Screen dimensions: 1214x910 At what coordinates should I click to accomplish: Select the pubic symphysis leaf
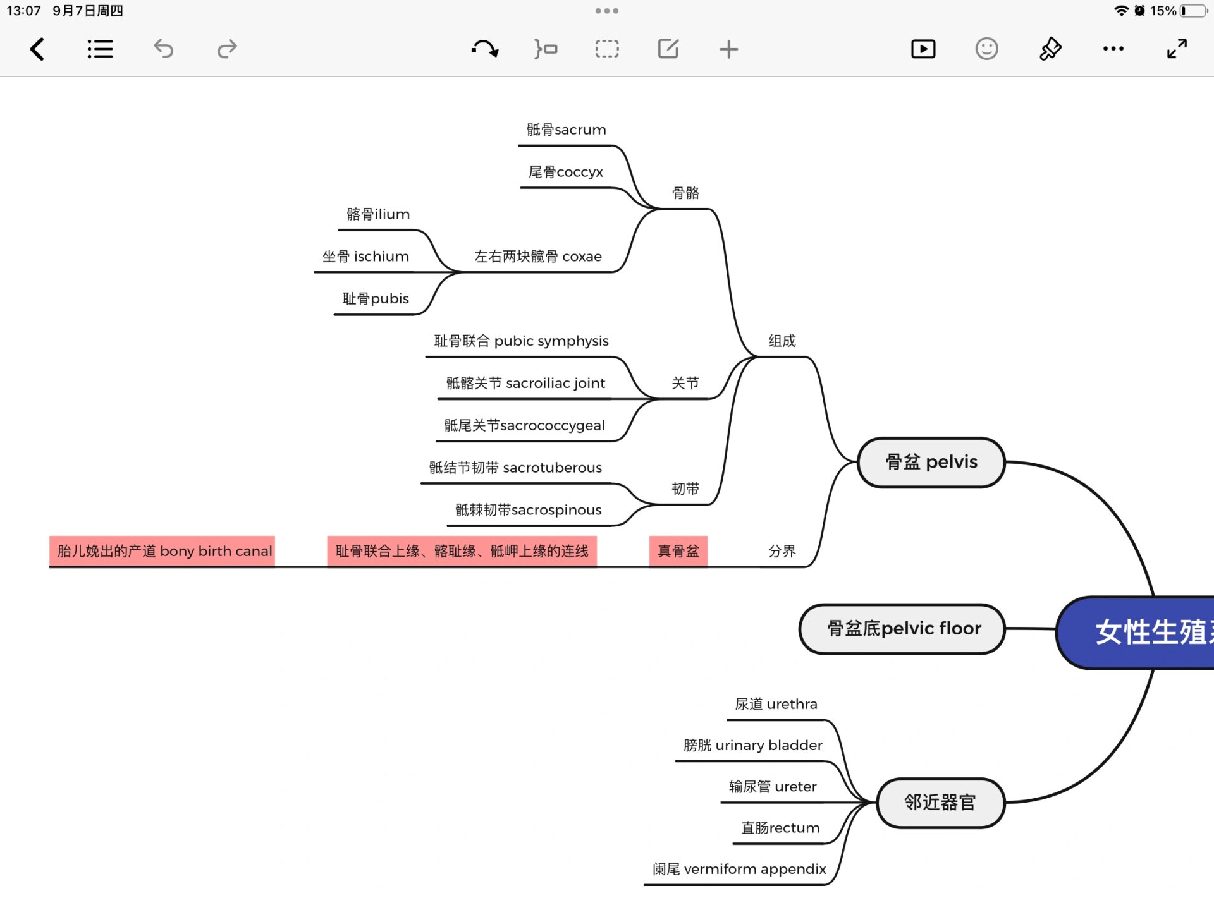click(522, 341)
